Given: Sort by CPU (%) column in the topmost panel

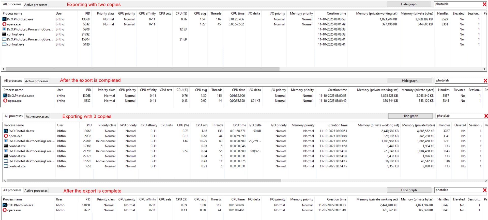Looking at the screenshot, I should click(181, 13).
